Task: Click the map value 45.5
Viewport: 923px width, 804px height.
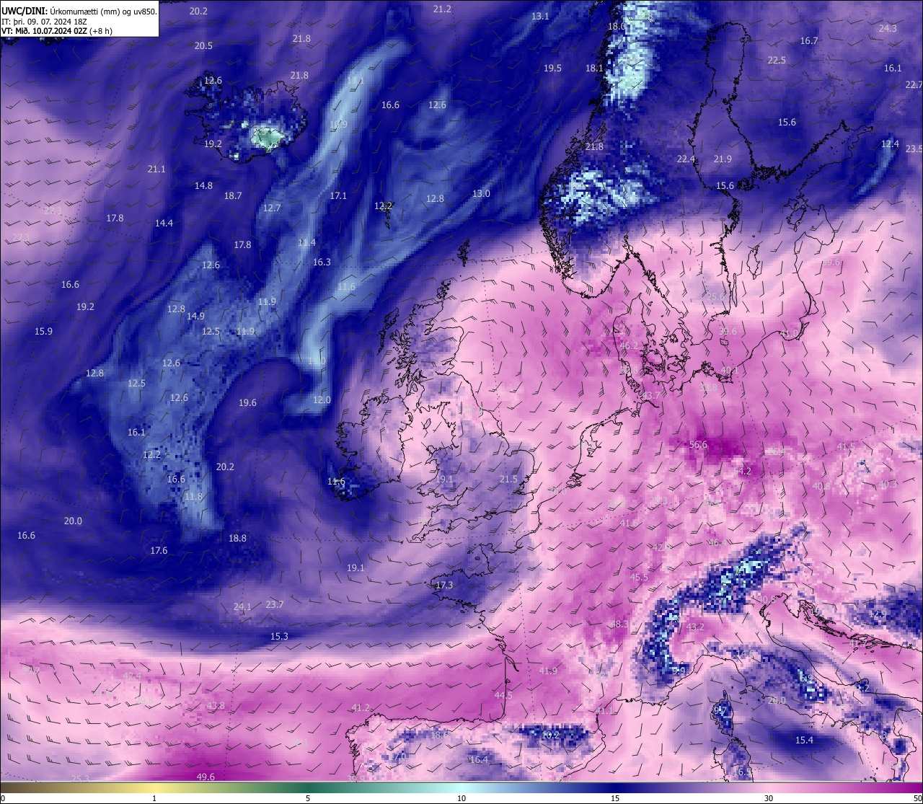Action: [639, 578]
